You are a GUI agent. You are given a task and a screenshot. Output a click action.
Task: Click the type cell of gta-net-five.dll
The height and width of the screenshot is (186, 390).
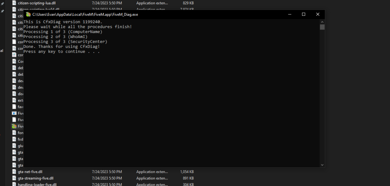pyautogui.click(x=152, y=172)
